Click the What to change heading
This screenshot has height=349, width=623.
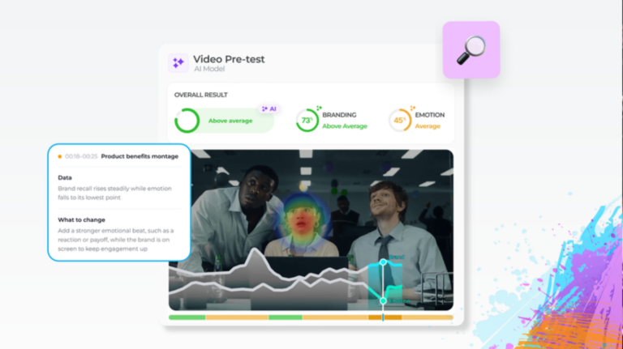[x=81, y=219]
